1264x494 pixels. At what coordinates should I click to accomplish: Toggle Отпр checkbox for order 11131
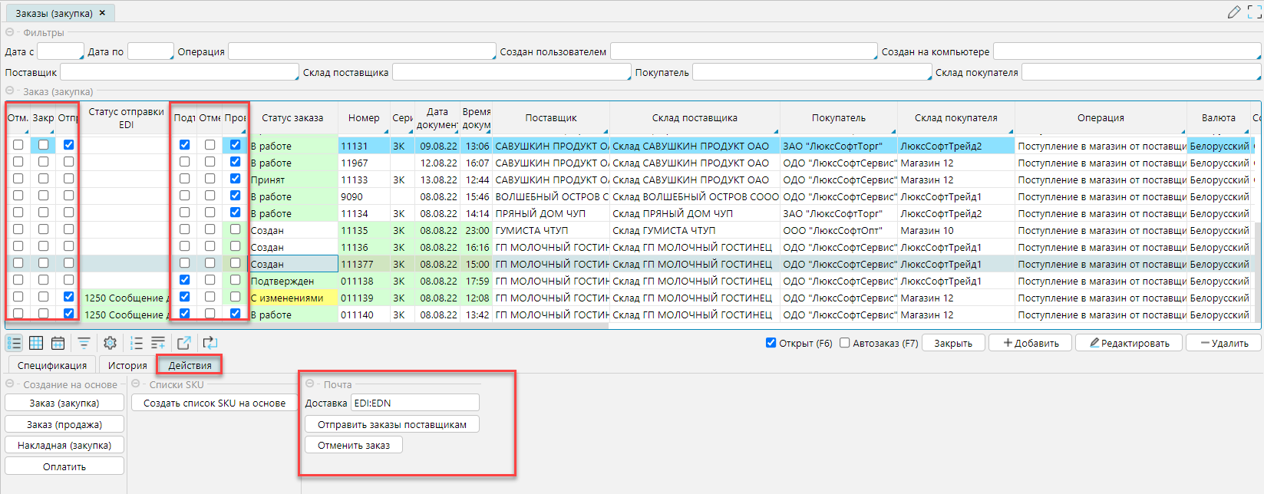tap(69, 145)
